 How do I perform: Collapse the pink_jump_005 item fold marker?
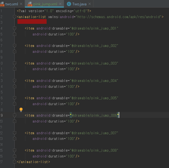pyautogui.click(x=14, y=98)
